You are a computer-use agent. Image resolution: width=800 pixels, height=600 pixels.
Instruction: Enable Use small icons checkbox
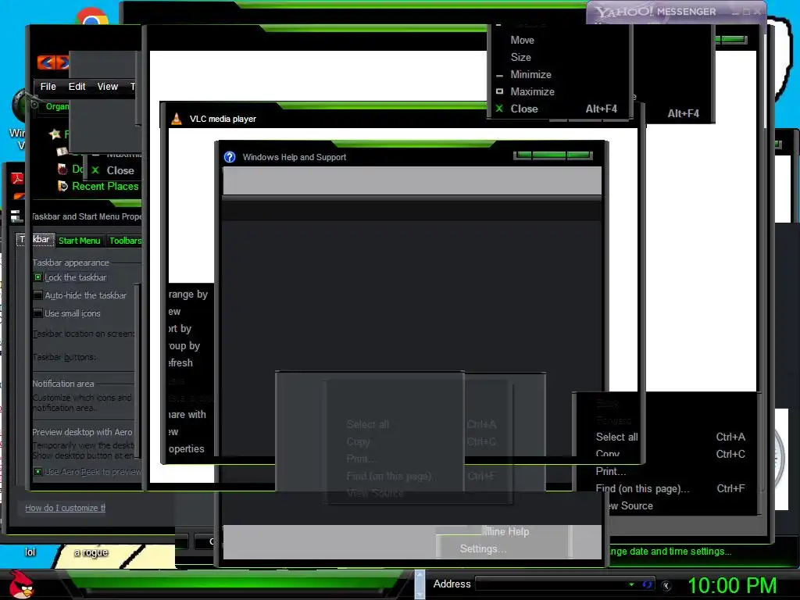pyautogui.click(x=37, y=312)
